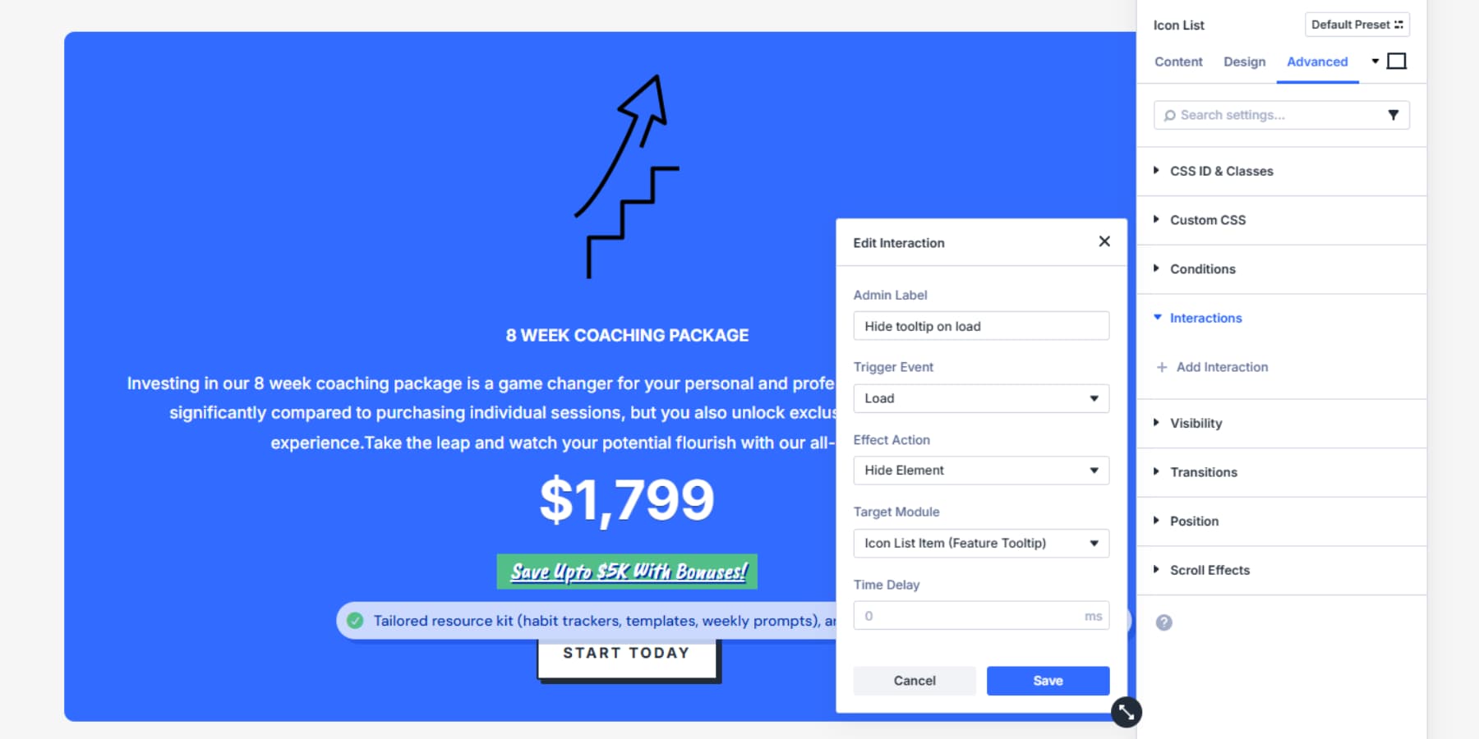Switch to the Content tab
The width and height of the screenshot is (1479, 739).
pos(1178,62)
